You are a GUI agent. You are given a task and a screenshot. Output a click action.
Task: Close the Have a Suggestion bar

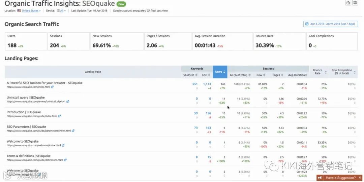(x=360, y=178)
